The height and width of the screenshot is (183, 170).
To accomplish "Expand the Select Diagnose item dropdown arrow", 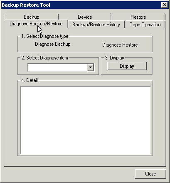I will [x=91, y=67].
